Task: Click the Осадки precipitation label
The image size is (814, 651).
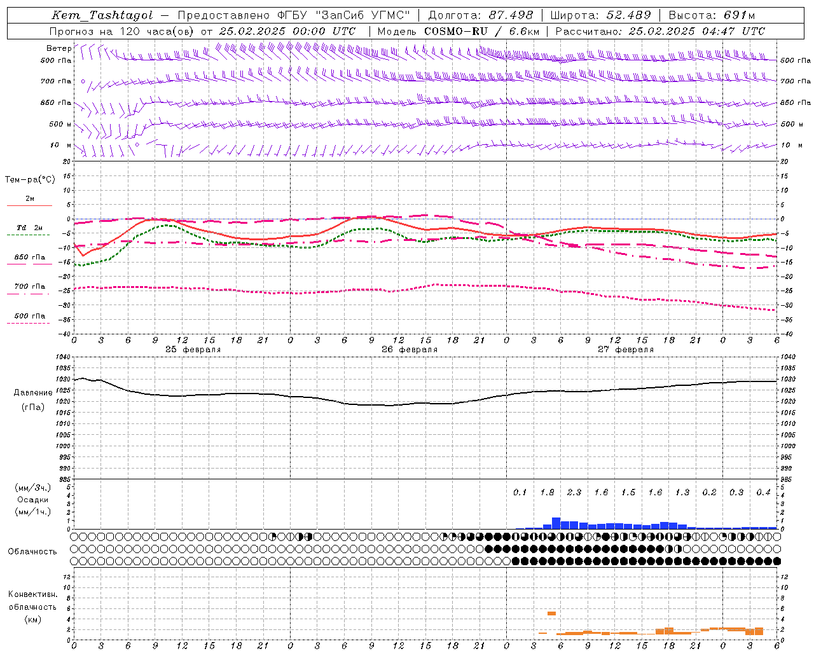Action: (x=32, y=500)
